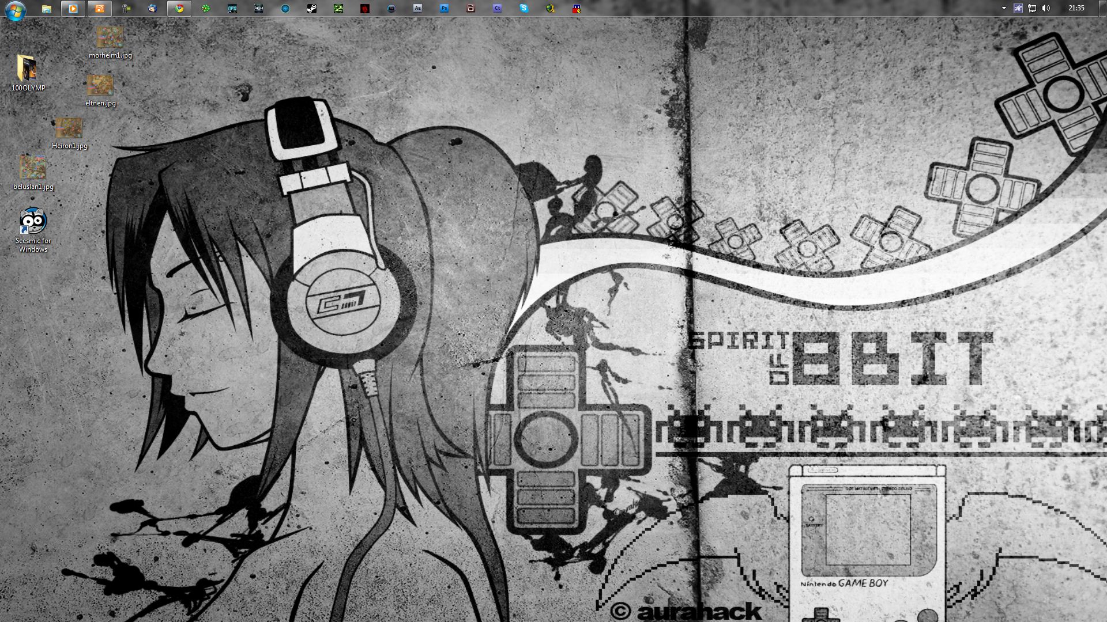
Task: Open Adobe After Effects taskbar icon
Action: (x=417, y=9)
